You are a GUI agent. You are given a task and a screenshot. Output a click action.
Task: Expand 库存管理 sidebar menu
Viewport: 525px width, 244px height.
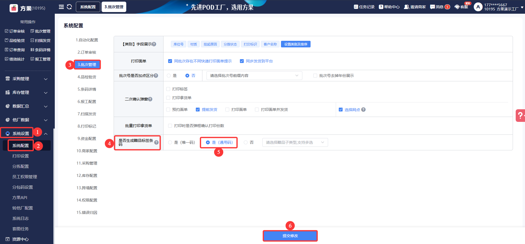click(27, 93)
